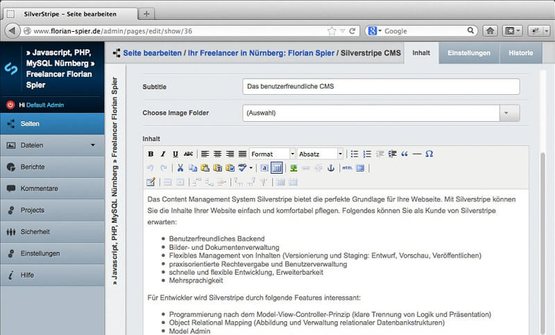Viewport: 555px width, 335px height.
Task: Open a new browser tab
Action: pos(146,14)
